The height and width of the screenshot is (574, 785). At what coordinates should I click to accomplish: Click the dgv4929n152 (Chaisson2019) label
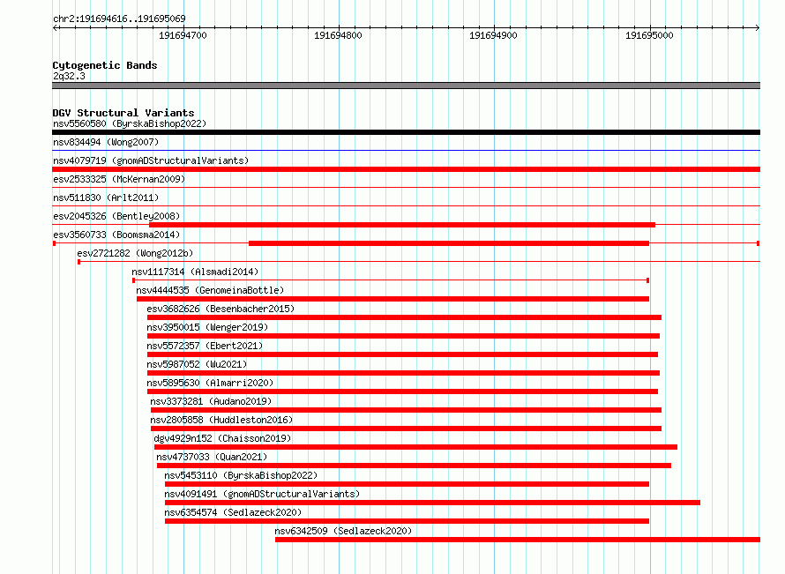click(222, 438)
